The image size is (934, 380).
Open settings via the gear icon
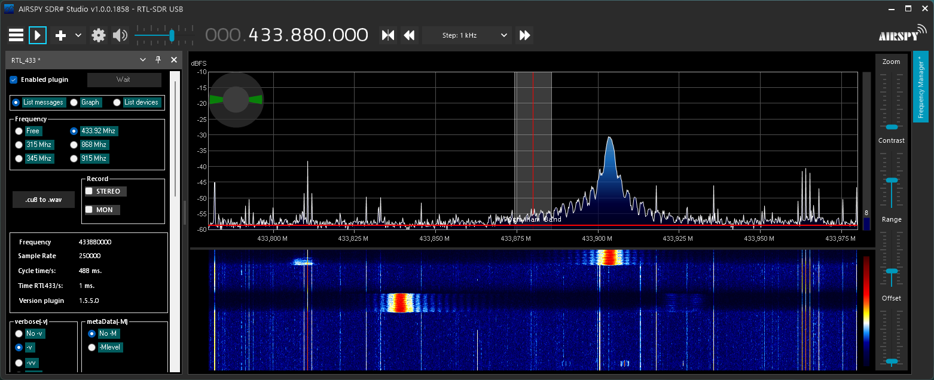pos(99,35)
